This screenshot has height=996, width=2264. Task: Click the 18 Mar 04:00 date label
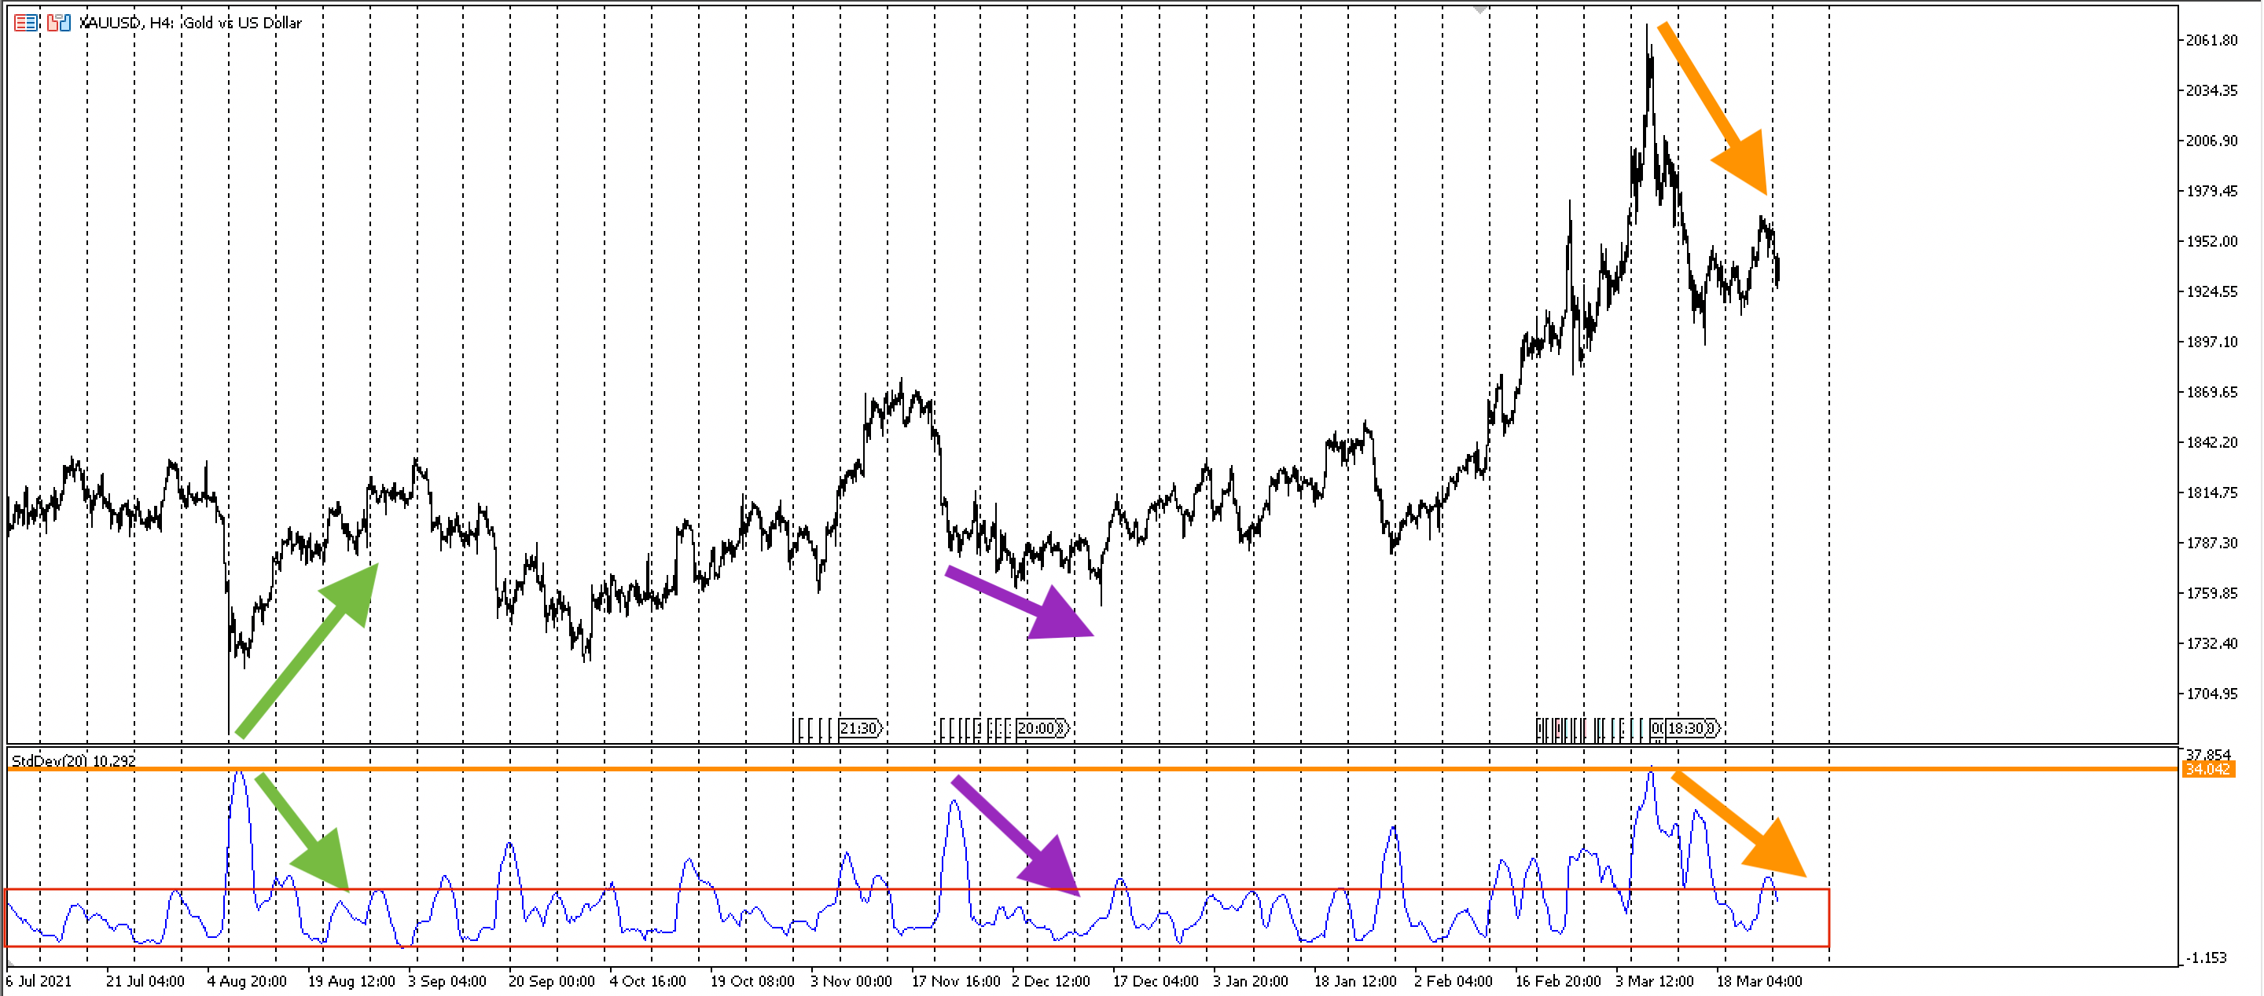[1759, 981]
